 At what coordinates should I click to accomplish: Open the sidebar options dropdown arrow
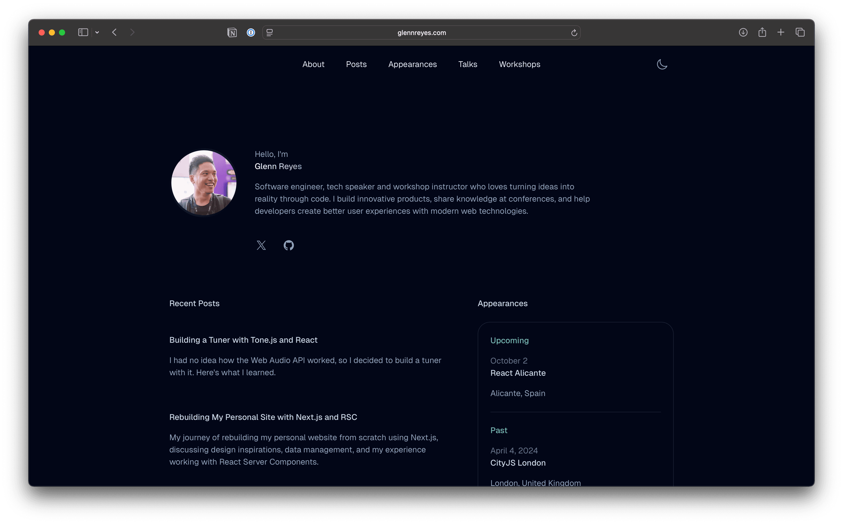[97, 32]
